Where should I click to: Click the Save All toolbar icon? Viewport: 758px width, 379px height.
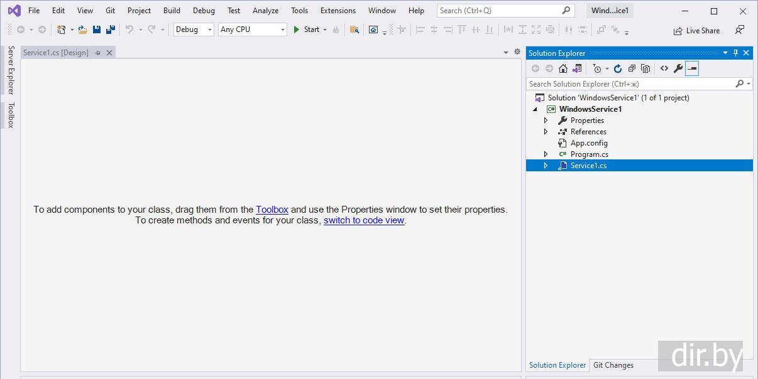point(111,29)
